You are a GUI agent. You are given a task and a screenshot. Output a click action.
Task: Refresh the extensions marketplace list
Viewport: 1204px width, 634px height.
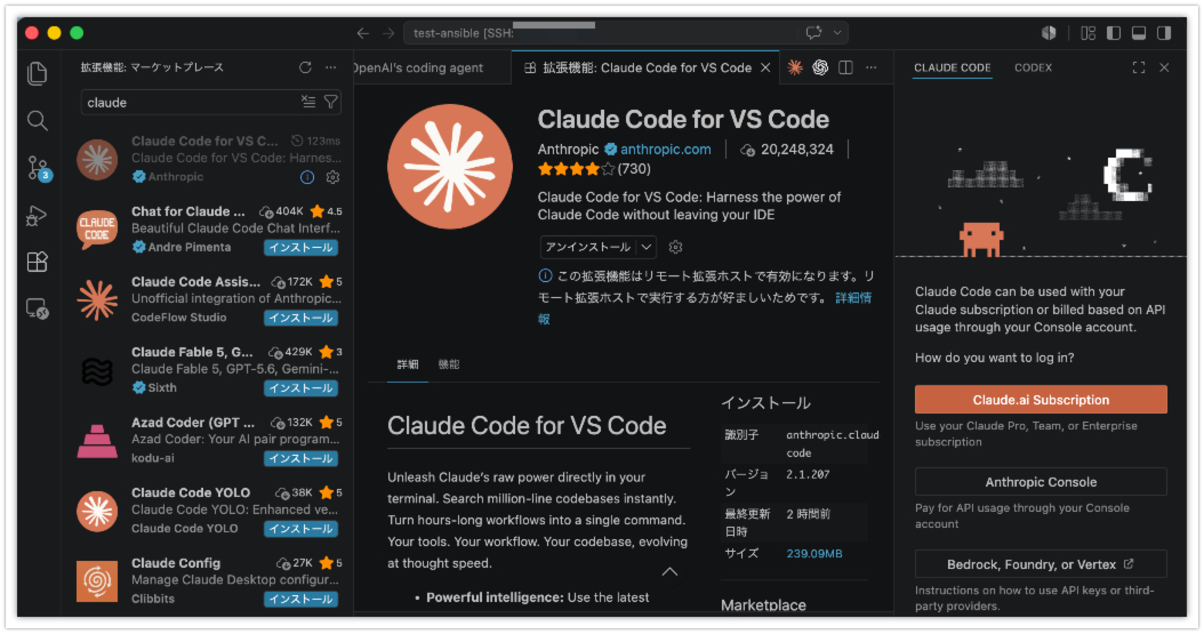pos(306,67)
